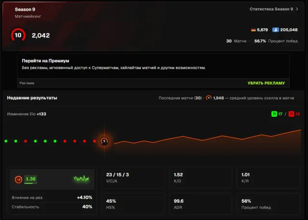Select the 2,042 Elo value
This screenshot has height=220, width=308.
41,36
